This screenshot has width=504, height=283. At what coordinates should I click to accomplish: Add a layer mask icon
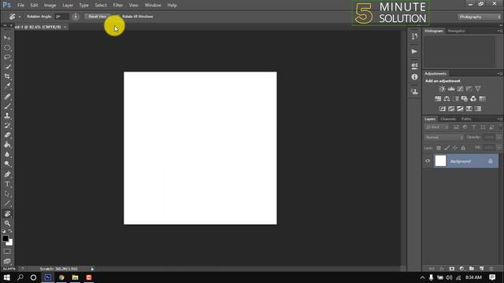pyautogui.click(x=451, y=269)
